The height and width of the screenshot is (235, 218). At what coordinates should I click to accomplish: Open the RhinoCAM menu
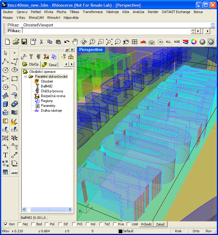(x=36, y=18)
